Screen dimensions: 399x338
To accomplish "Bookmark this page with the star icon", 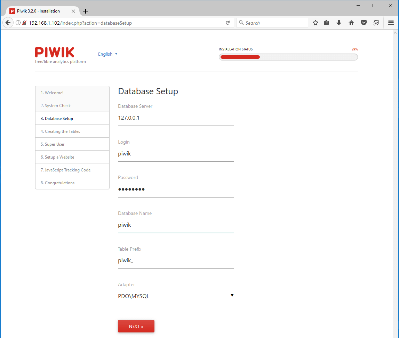I will click(316, 23).
